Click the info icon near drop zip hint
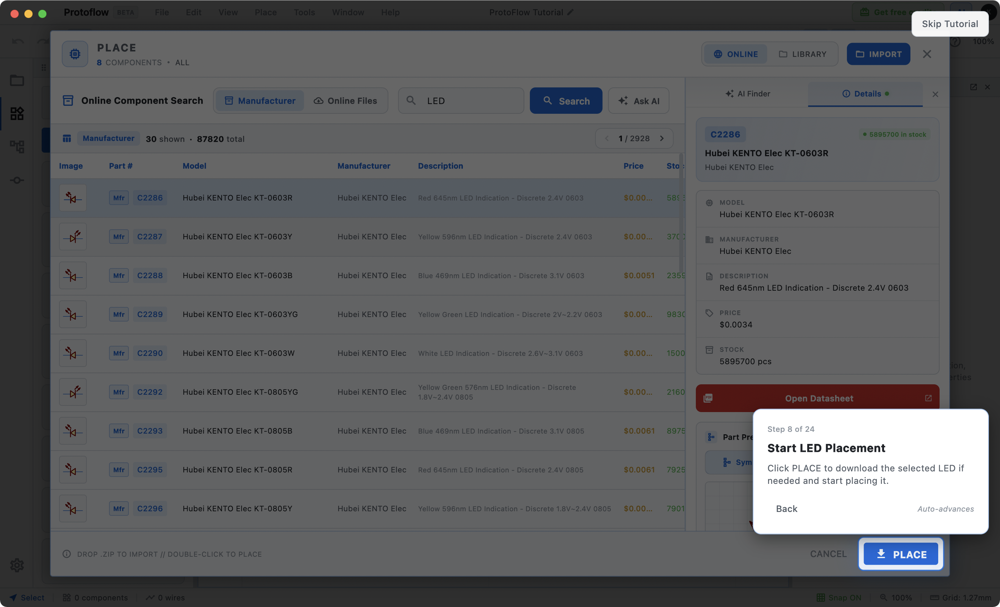 click(x=67, y=554)
